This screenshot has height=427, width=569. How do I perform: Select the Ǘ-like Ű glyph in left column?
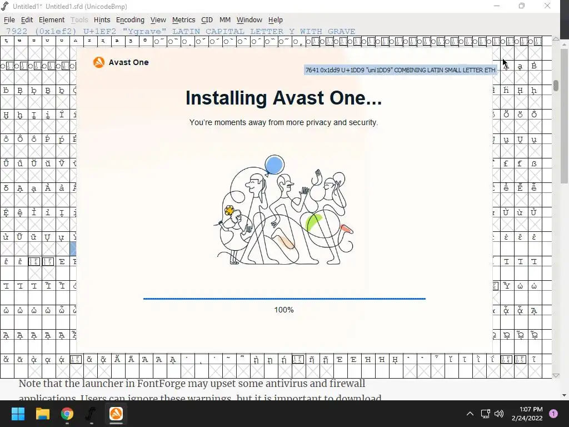(6, 163)
